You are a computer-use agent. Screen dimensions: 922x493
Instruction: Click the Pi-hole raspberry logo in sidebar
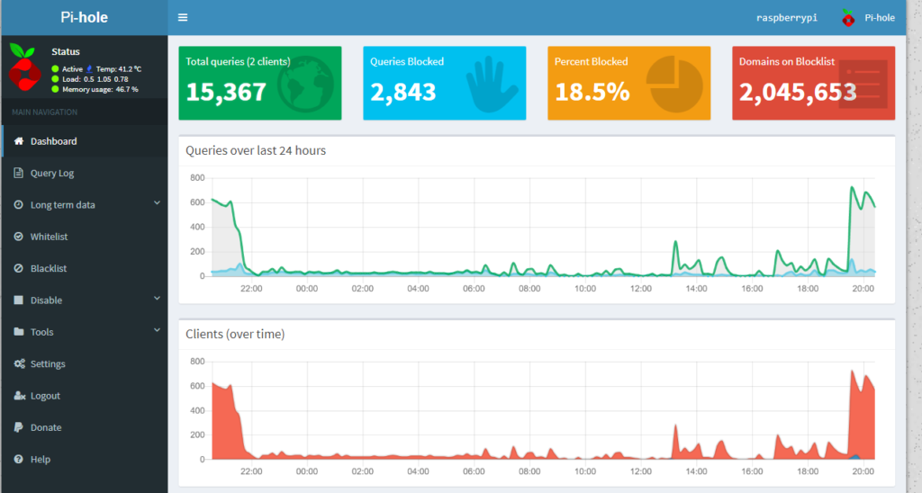tap(24, 65)
